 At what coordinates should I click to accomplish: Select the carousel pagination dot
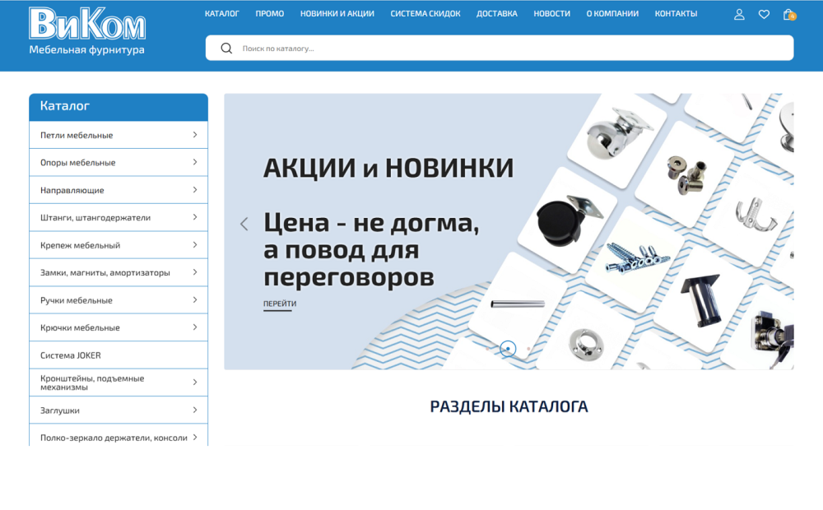[x=509, y=348]
